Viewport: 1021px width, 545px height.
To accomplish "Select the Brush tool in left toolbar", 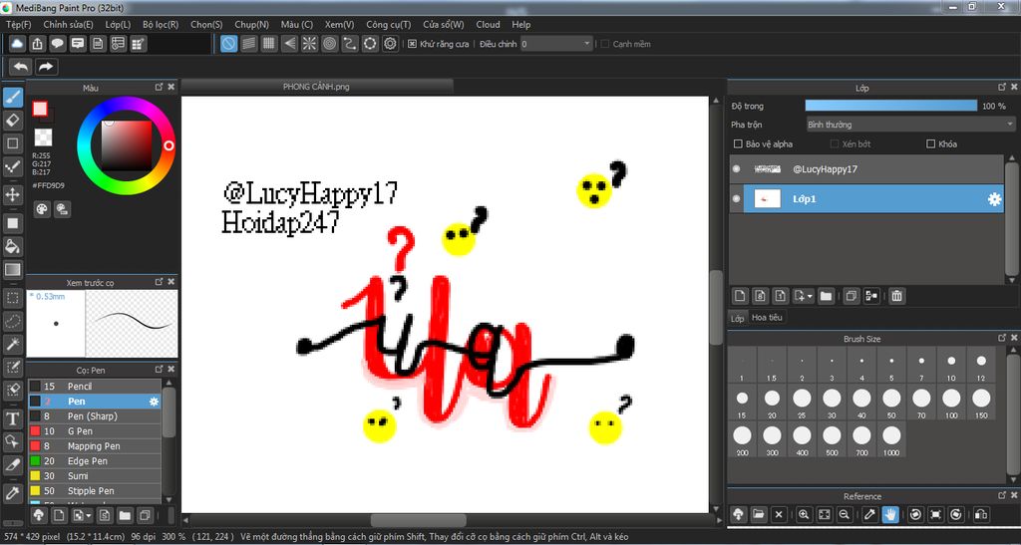I will click(x=13, y=98).
